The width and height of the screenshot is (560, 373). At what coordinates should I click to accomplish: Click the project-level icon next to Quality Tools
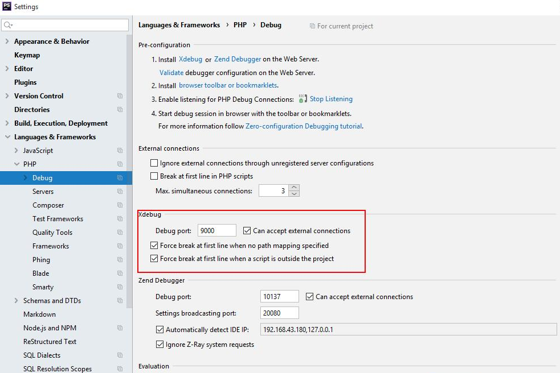tap(120, 232)
